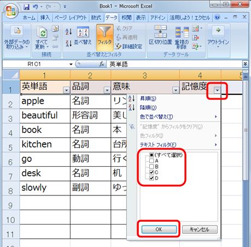
Task: Click the select-all corner of the sheet
Action: pyautogui.click(x=11, y=75)
